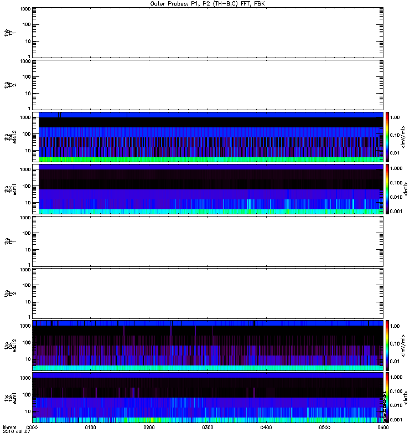Click the 'thb fff 2' y-axis title
This screenshot has height=443, width=415.
coord(10,85)
